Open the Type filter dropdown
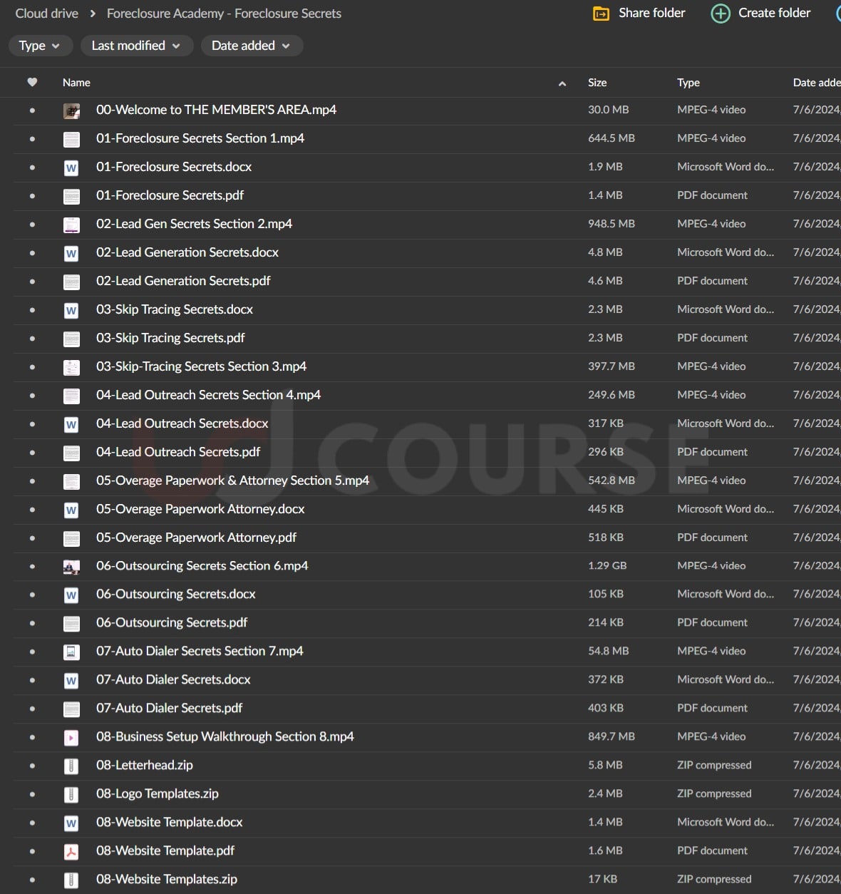The width and height of the screenshot is (841, 894). (39, 46)
